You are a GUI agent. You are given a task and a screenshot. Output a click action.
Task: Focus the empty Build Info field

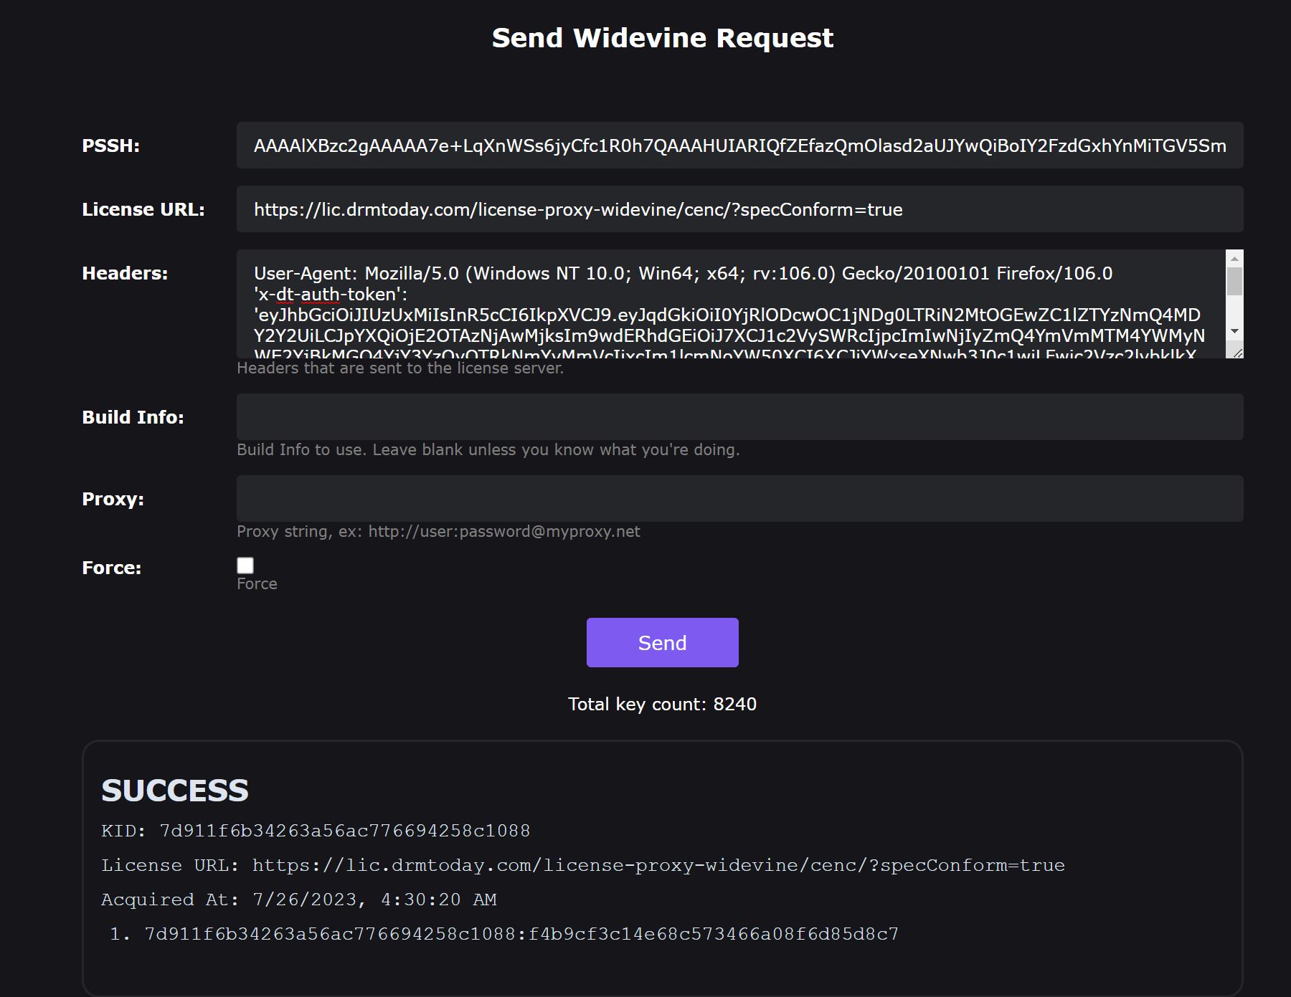(x=739, y=416)
